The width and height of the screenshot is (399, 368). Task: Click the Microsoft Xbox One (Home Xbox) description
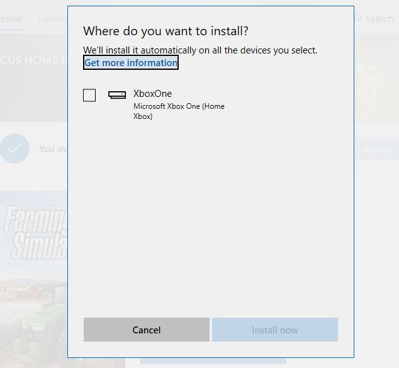pyautogui.click(x=179, y=111)
